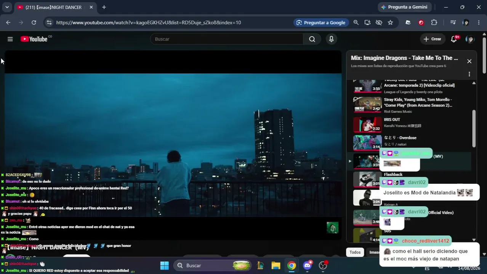Select the playlist entry with 3:46 duration

[x=367, y=218]
